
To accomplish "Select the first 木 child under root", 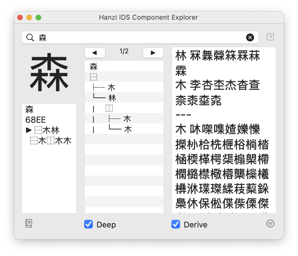I will click(111, 88).
